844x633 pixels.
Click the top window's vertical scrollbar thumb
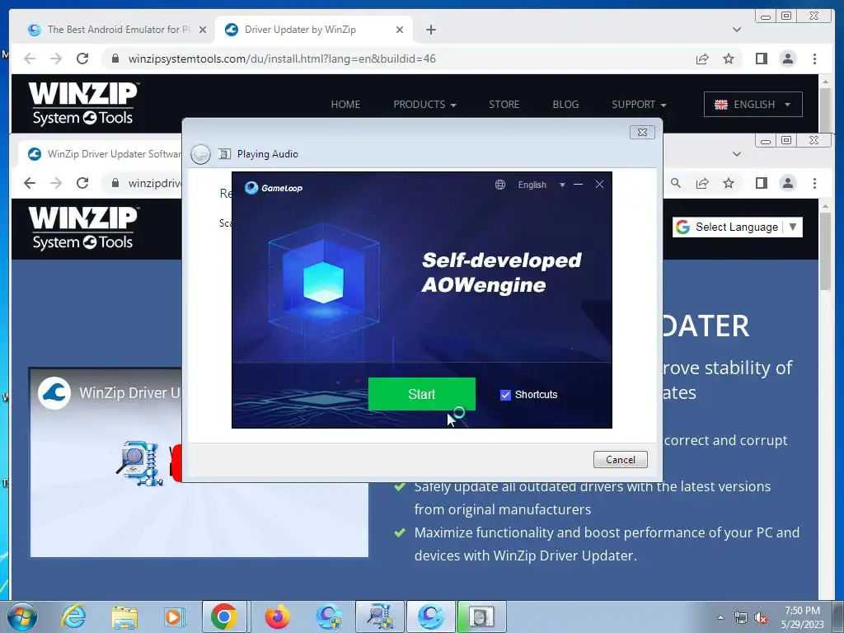(x=825, y=109)
